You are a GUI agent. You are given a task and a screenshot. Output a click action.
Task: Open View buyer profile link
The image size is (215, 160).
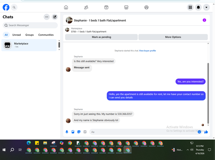point(147,51)
